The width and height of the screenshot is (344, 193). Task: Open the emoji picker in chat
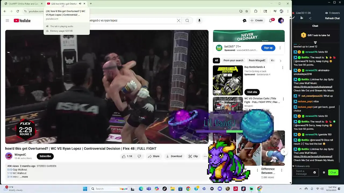314,173
